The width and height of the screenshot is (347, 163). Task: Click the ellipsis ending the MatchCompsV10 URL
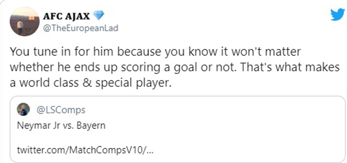[150, 153]
